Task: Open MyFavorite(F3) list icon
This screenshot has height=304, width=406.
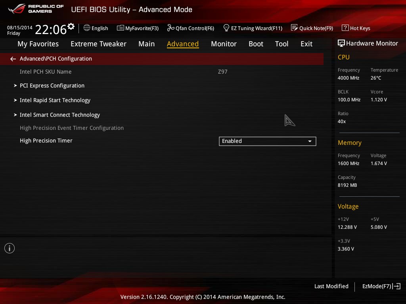Action: point(120,28)
